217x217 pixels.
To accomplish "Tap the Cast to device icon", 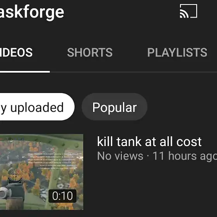I will pyautogui.click(x=188, y=11).
